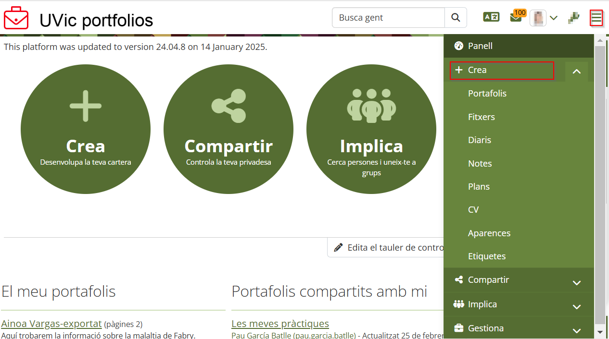Click the plus icon beside Crea menu
The height and width of the screenshot is (339, 609).
tap(459, 70)
